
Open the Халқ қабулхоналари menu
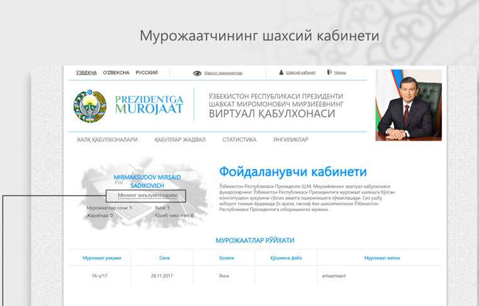tap(107, 140)
